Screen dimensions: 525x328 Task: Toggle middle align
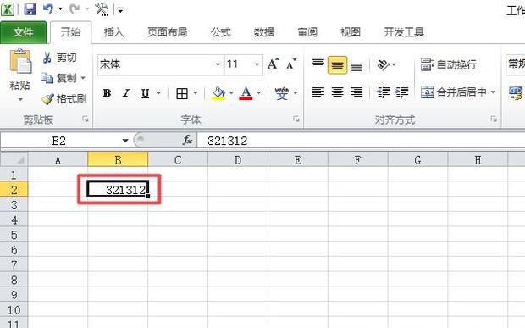[x=337, y=64]
